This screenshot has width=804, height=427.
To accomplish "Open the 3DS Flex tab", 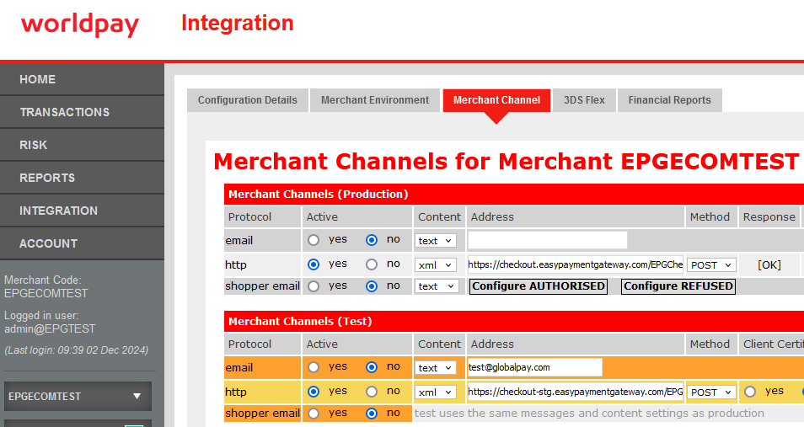I will coord(584,100).
